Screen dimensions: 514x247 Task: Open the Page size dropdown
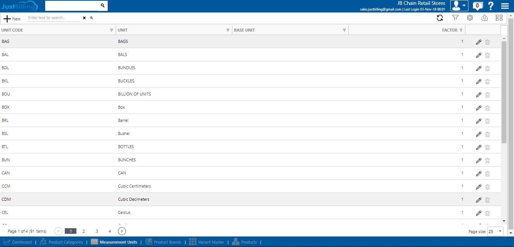point(495,232)
